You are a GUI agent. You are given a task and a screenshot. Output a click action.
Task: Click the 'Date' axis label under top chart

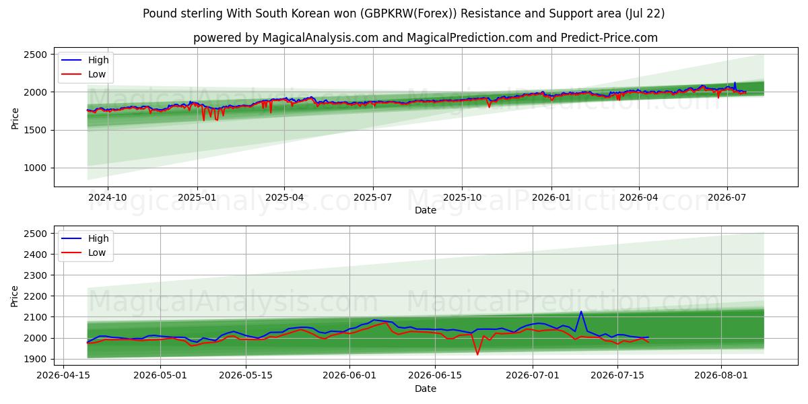[426, 210]
